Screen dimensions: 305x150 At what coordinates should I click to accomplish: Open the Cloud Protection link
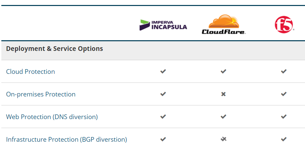(x=30, y=72)
